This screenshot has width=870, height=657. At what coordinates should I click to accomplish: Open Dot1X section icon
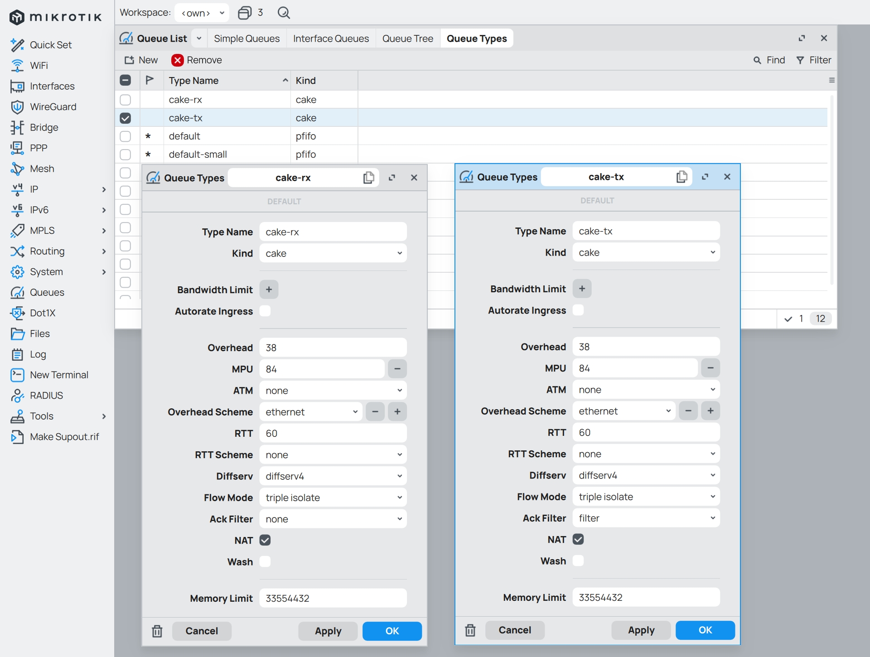click(x=17, y=313)
